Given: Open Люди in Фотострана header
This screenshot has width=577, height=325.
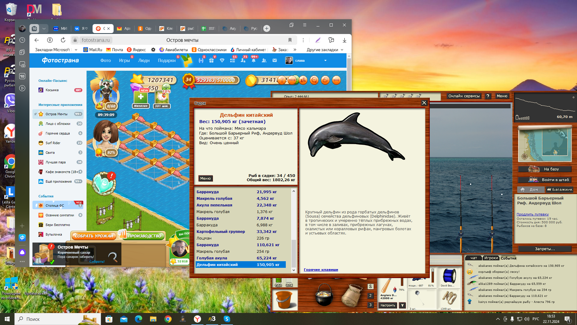Looking at the screenshot, I should coord(144,60).
